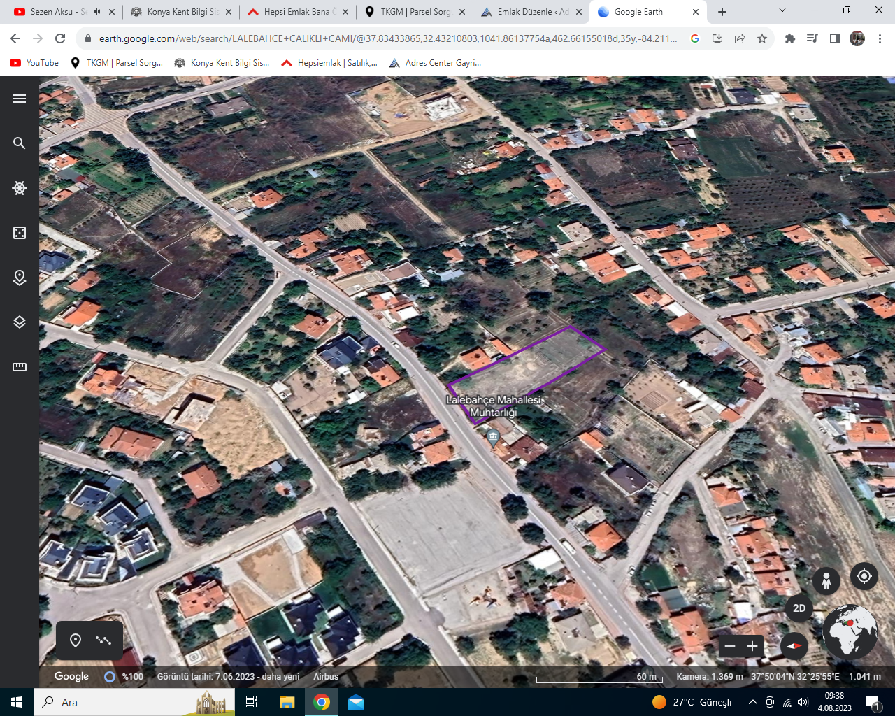Click the red compass north arrow
895x716 pixels.
[794, 646]
